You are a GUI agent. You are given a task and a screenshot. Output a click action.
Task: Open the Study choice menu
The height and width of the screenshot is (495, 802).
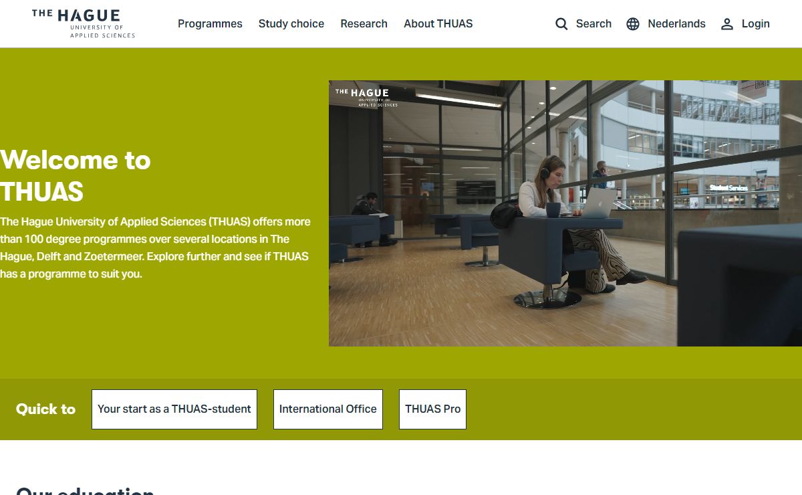[291, 23]
